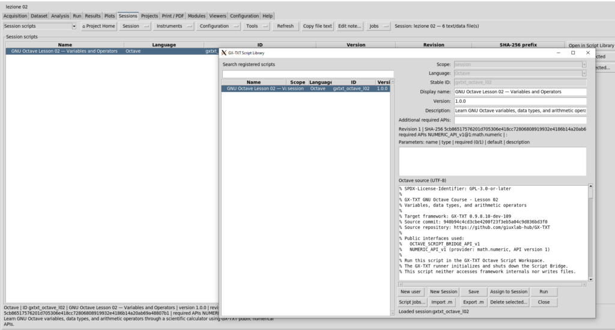The image size is (615, 330).
Task: Open the Acquisition tab
Action: (x=15, y=16)
